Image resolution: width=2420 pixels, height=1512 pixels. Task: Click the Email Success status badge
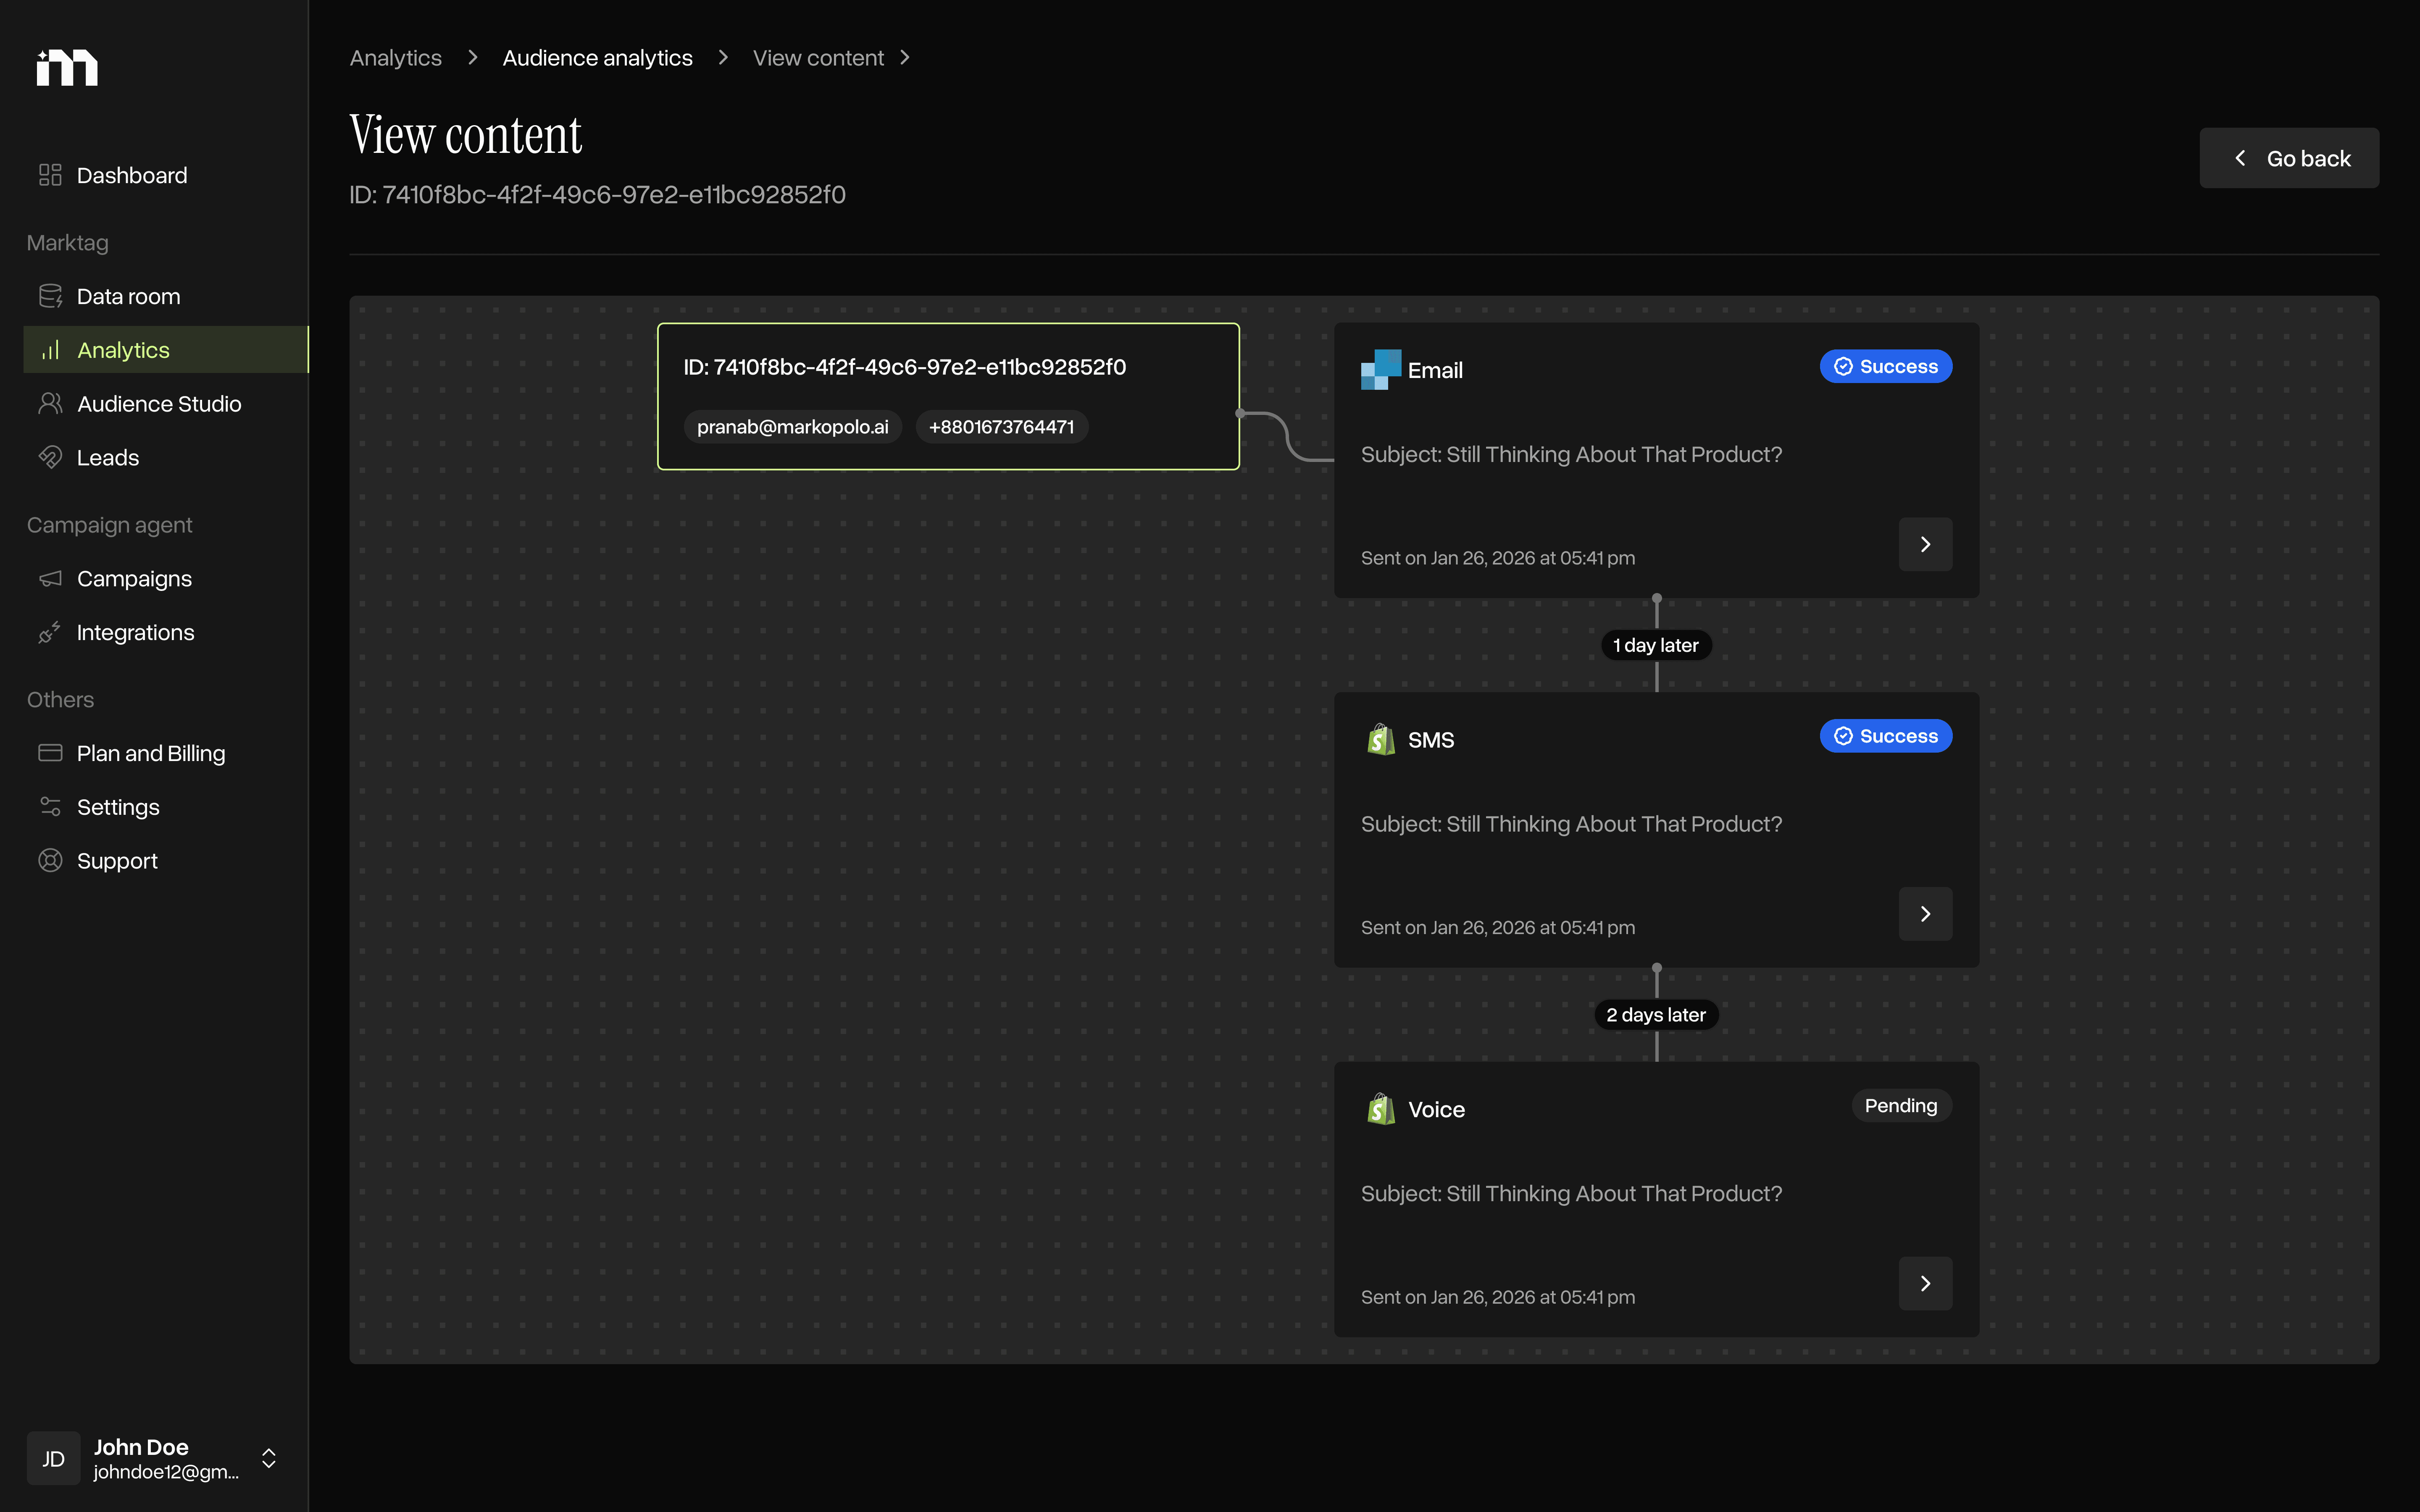(x=1886, y=367)
